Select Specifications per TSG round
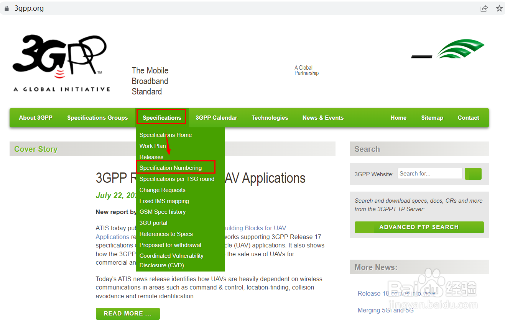 (177, 179)
